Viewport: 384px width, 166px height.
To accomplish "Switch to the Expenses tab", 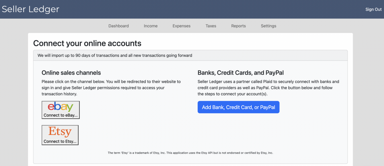I will [x=181, y=26].
